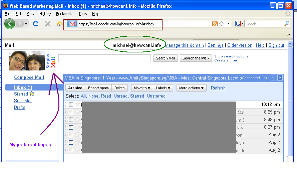Open the Help menu in menu bar

[x=96, y=14]
